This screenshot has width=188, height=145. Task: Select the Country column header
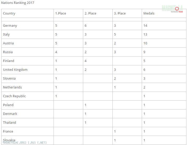point(9,13)
